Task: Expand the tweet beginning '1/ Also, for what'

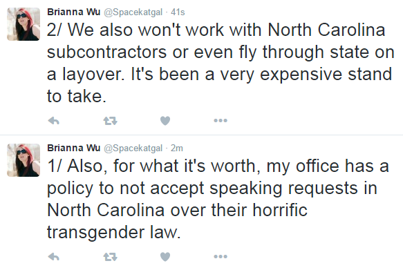Action: [x=218, y=199]
